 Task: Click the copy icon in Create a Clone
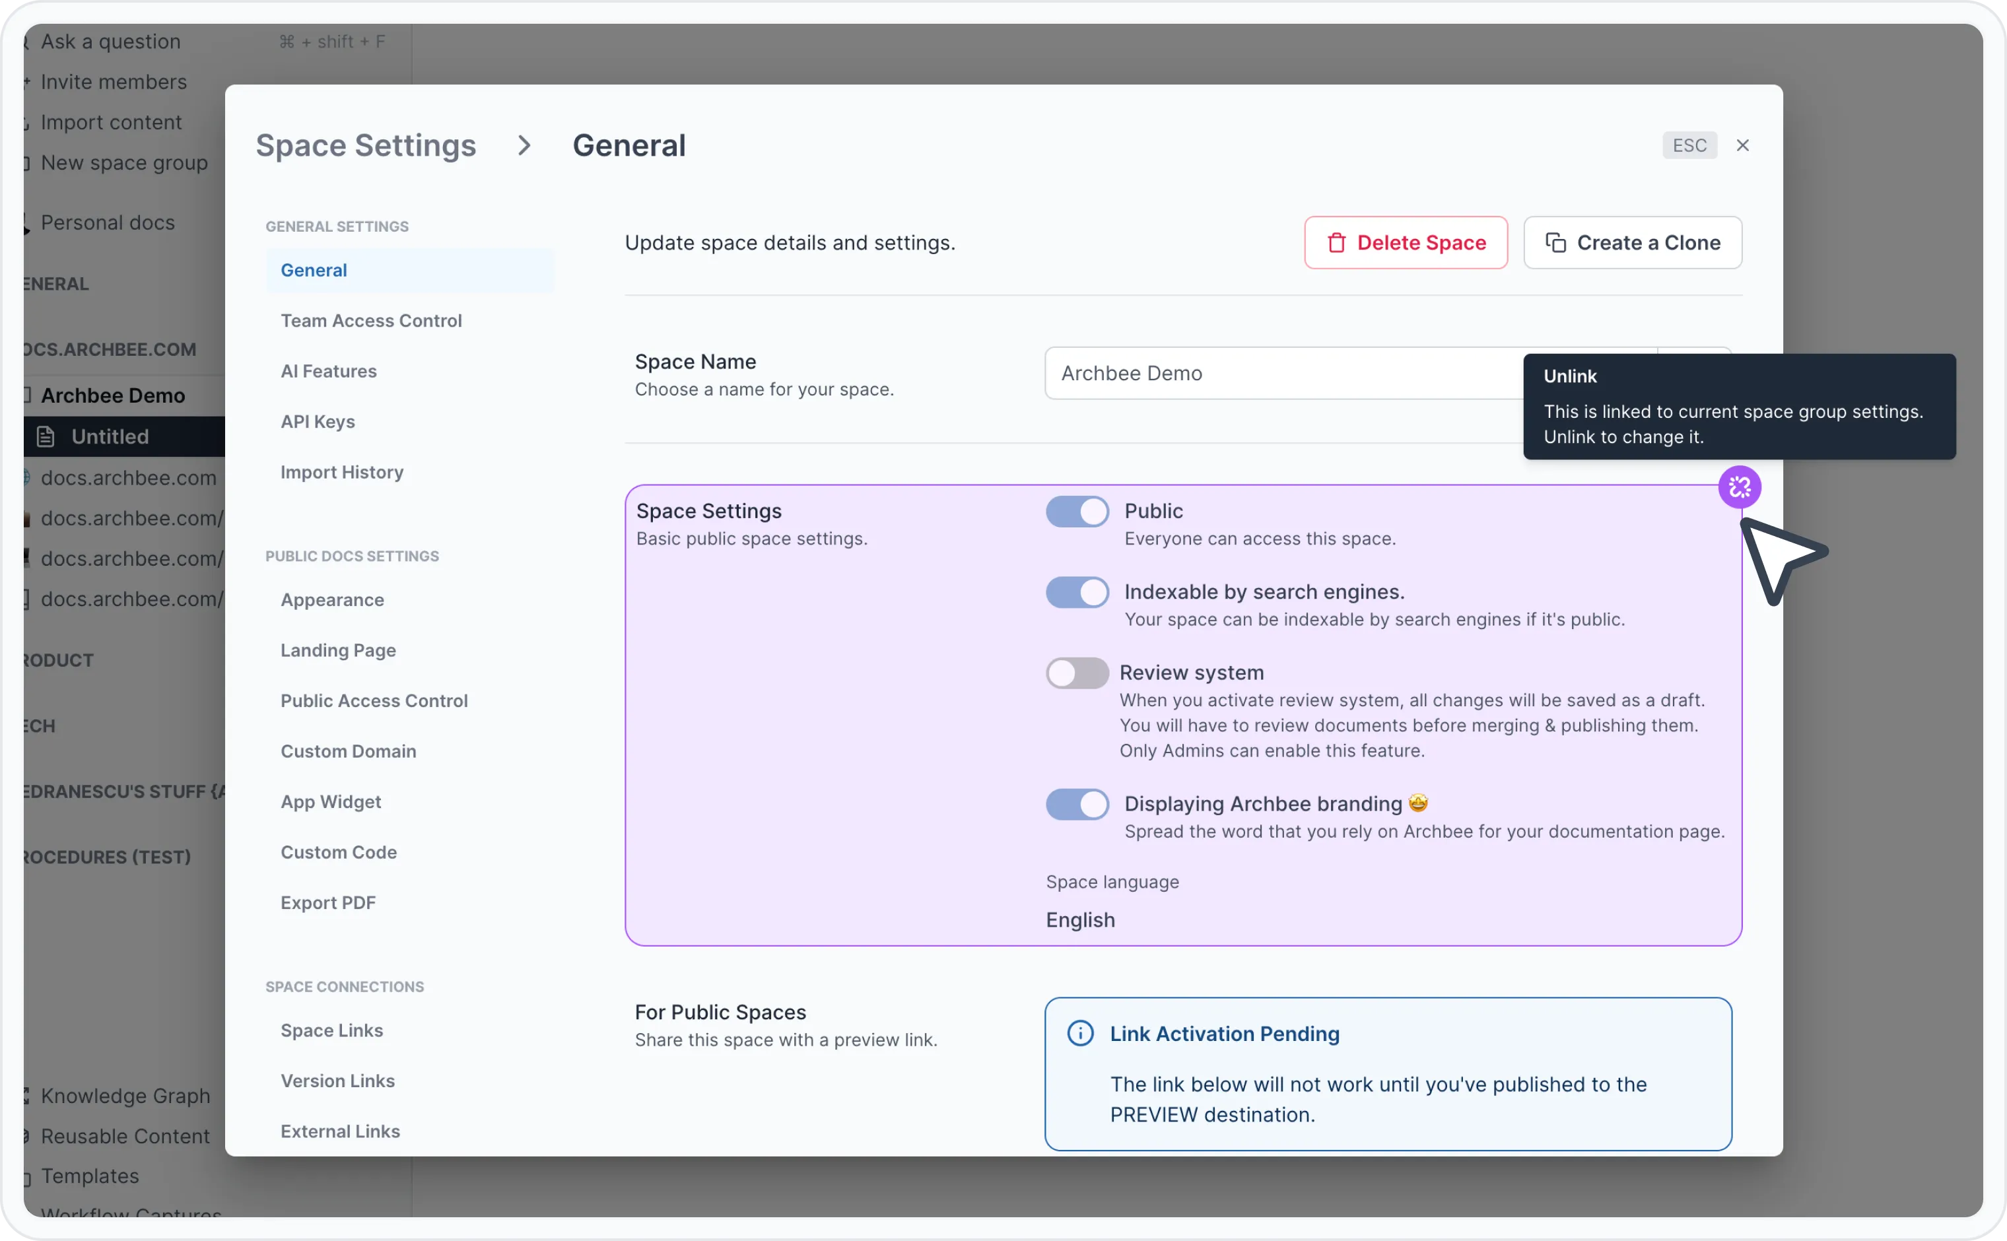(1555, 243)
